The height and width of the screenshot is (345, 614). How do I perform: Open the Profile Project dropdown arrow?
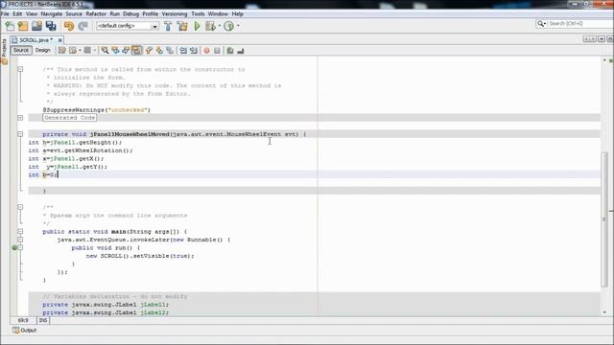click(238, 26)
